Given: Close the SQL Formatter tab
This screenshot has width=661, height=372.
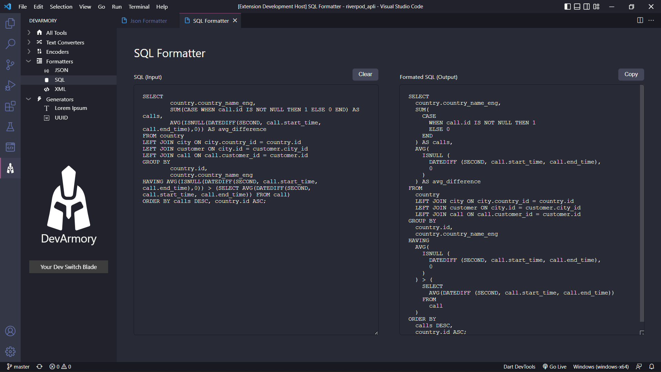Looking at the screenshot, I should (235, 20).
